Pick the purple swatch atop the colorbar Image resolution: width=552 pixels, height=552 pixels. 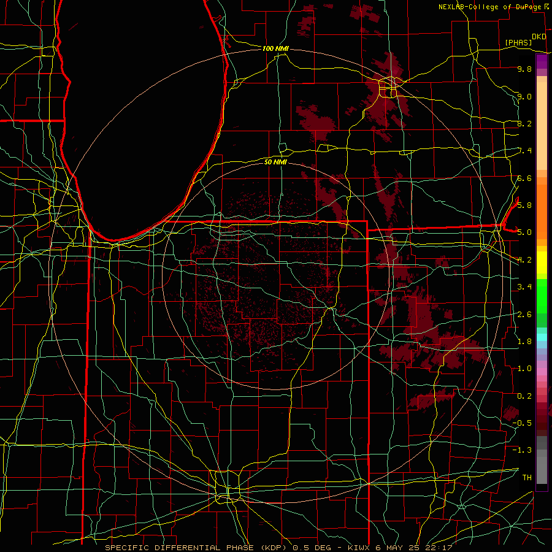tap(542, 62)
